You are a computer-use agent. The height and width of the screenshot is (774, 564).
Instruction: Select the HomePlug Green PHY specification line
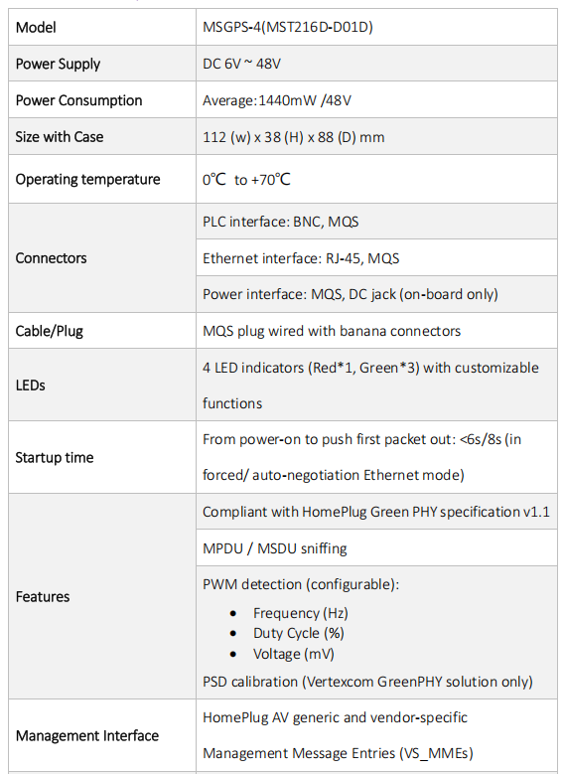pyautogui.click(x=376, y=512)
